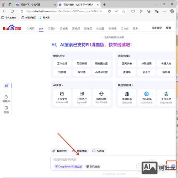Expand the AI阅读 section header

(x=58, y=85)
